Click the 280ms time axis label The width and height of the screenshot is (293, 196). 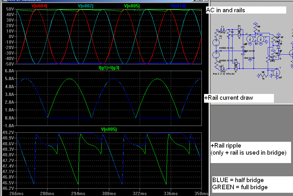pyautogui.click(x=47, y=193)
